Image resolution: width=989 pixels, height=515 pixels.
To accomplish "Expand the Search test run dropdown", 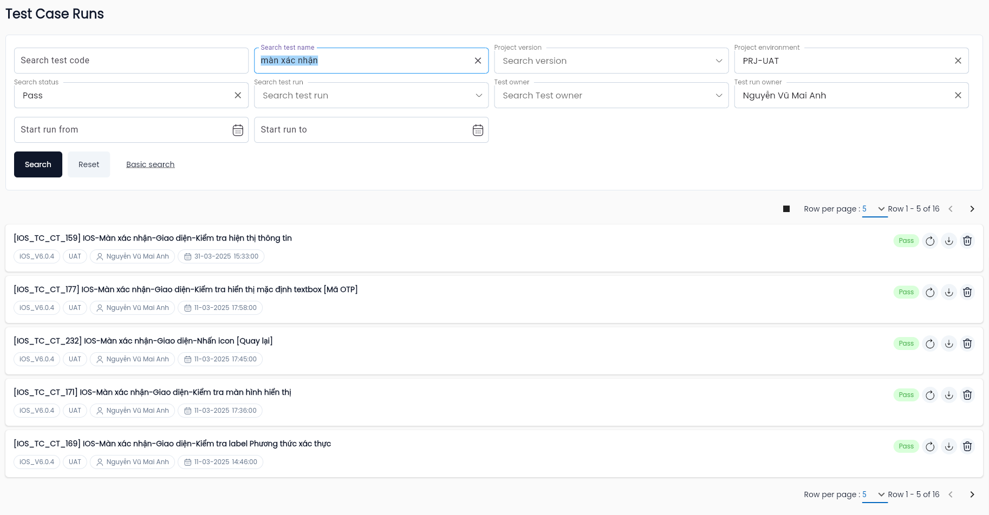I will (479, 95).
